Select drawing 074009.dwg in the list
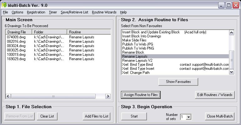Viewport: 241px width, 125px height. pyautogui.click(x=16, y=37)
